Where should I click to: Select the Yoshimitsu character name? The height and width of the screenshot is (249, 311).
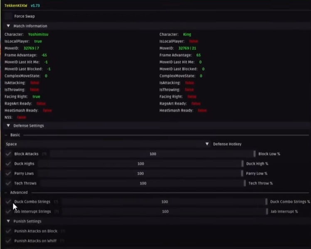coord(38,34)
